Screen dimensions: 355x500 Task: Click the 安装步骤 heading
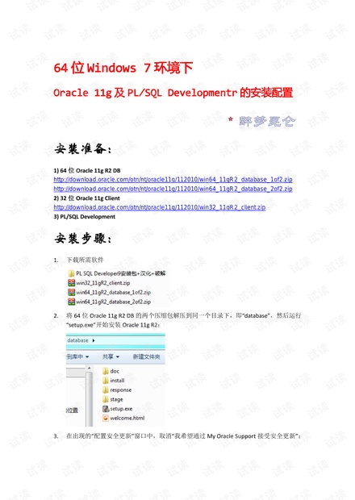pyautogui.click(x=83, y=238)
